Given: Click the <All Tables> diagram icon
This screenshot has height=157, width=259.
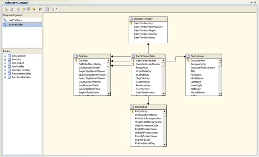Looking at the screenshot, I should point(5,20).
